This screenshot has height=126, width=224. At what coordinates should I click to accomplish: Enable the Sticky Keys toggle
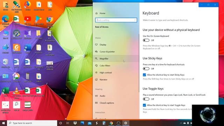[x=146, y=69]
